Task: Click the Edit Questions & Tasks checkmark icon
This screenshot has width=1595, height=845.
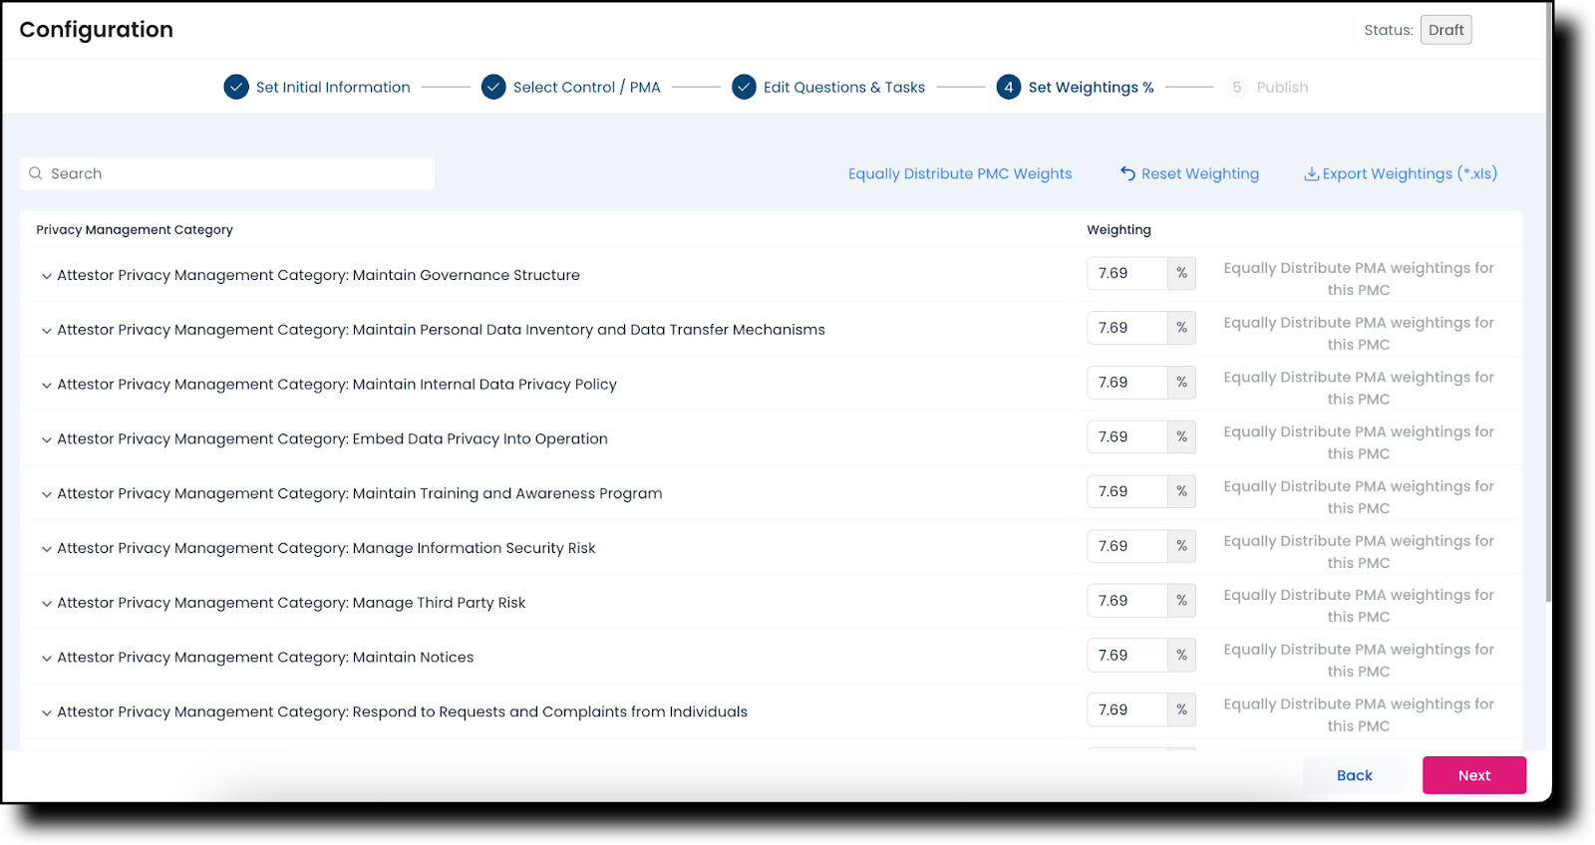Action: [744, 87]
